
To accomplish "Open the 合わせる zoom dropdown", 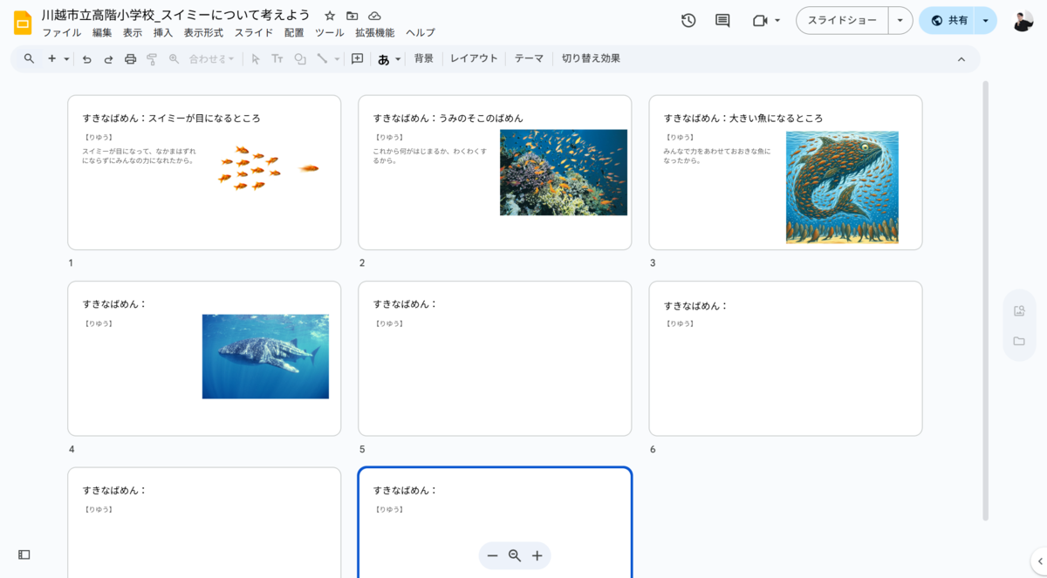I will point(212,59).
